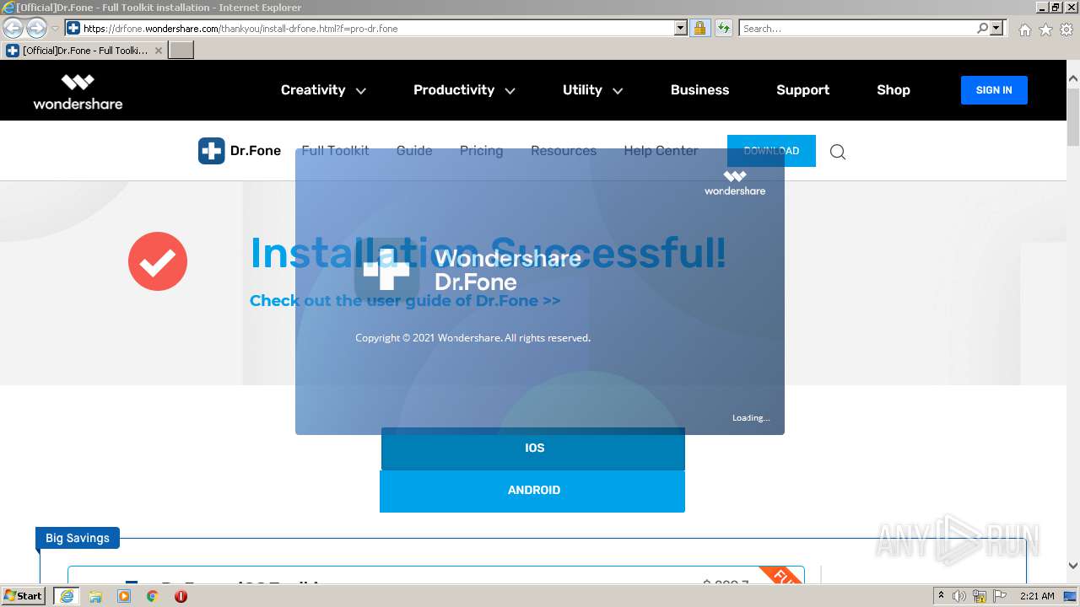Go to Full Toolkit page
This screenshot has width=1080, height=607.
click(x=335, y=151)
